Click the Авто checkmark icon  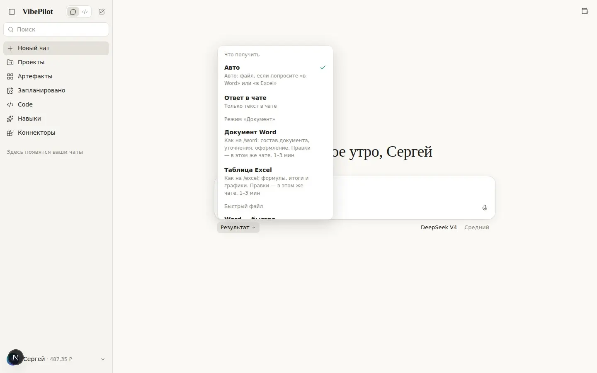[323, 67]
